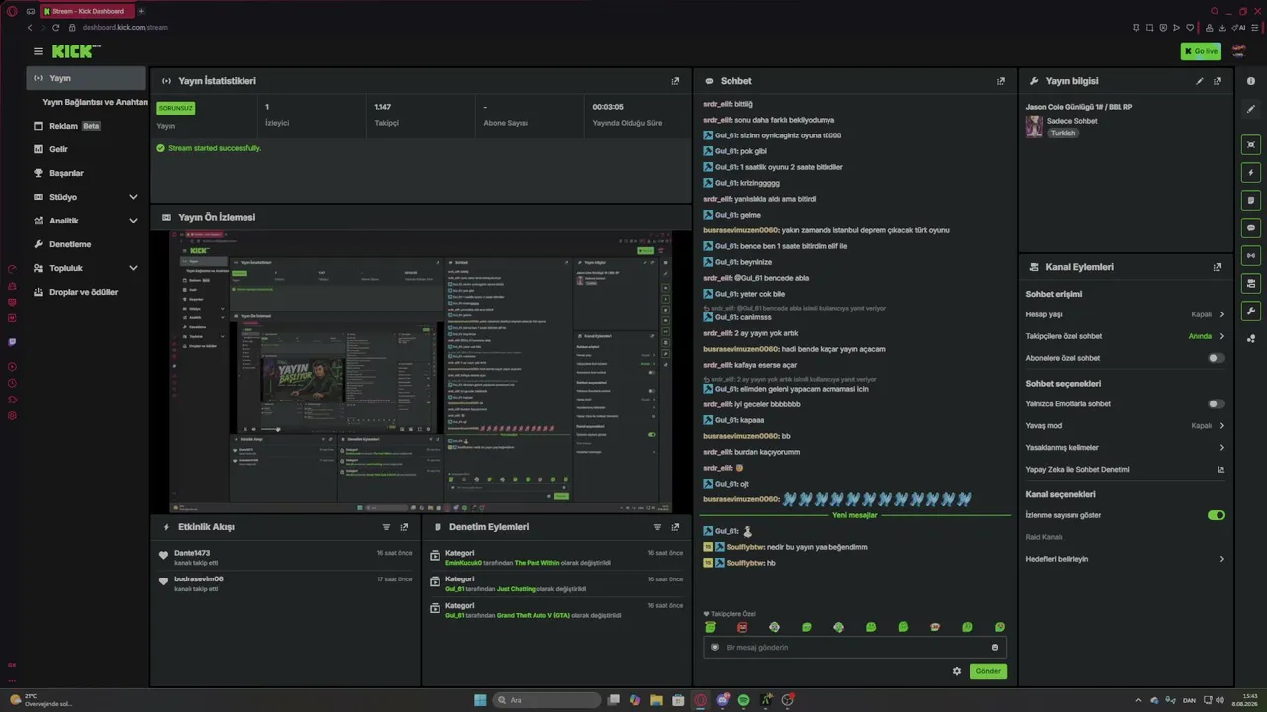Viewport: 1267px width, 712px height.
Task: Click the Yeni mesajlar divider
Action: click(x=854, y=515)
